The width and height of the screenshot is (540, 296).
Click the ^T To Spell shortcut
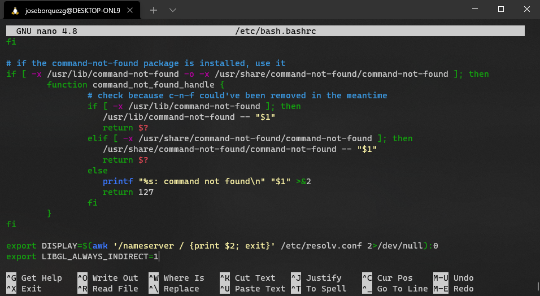pyautogui.click(x=319, y=289)
